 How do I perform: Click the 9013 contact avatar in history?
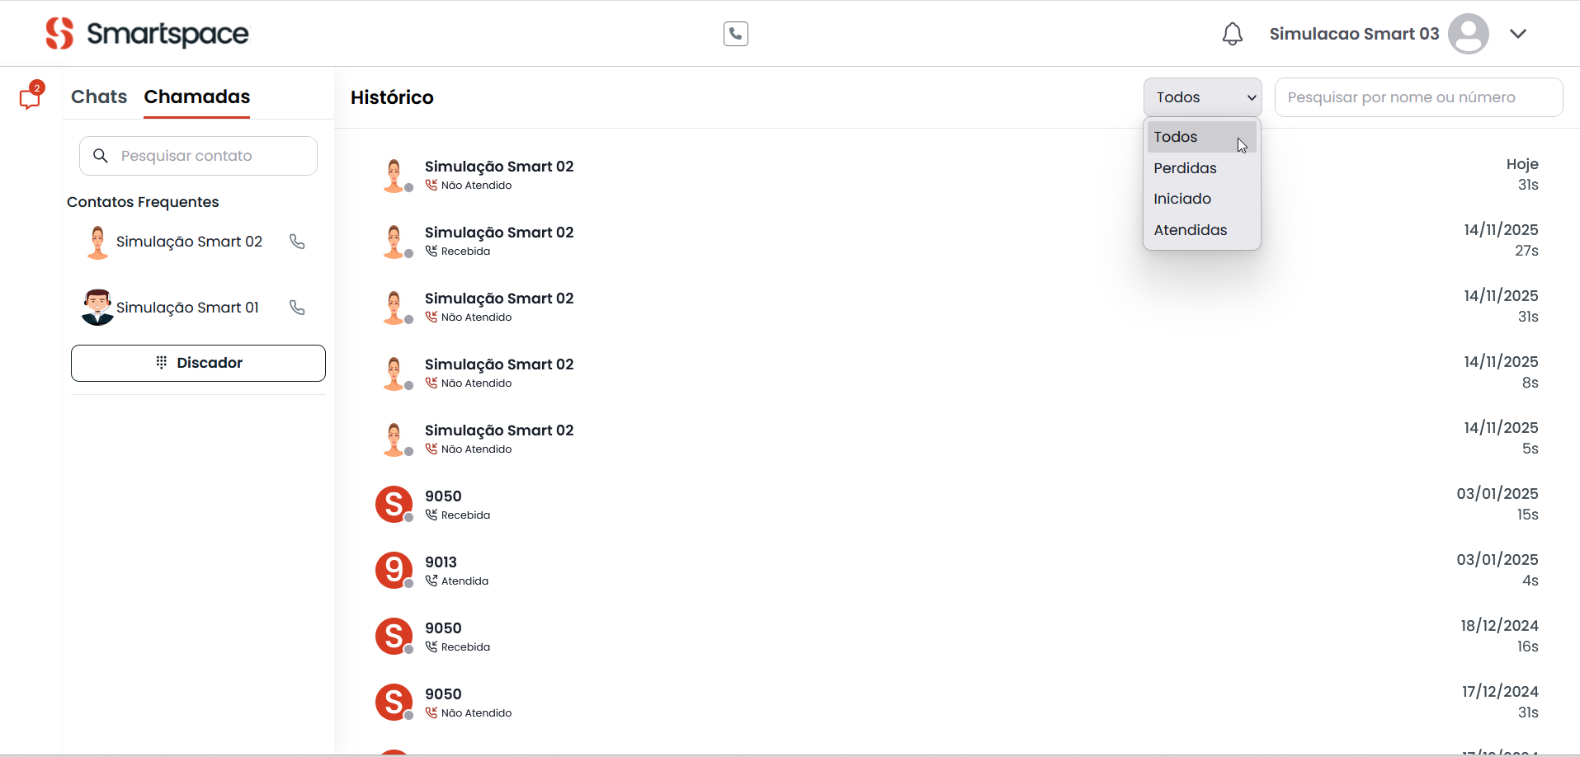tap(394, 571)
